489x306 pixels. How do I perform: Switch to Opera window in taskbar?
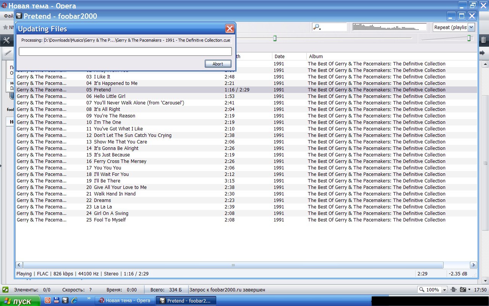(x=125, y=301)
